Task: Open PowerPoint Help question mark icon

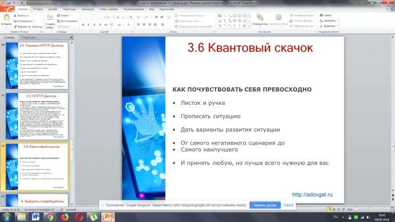Action: click(x=393, y=9)
